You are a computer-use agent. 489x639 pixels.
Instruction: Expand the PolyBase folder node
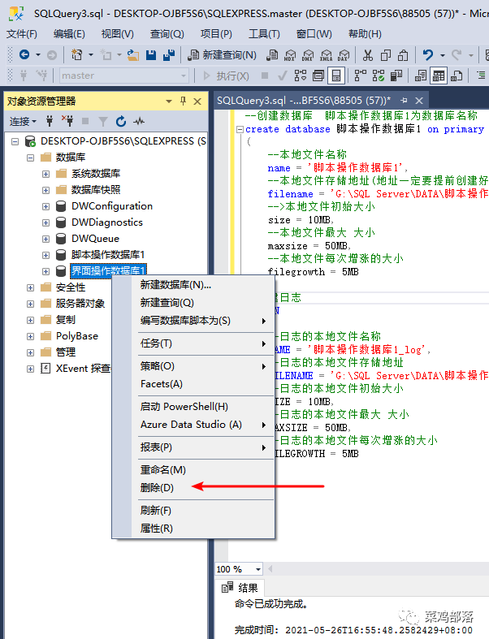coord(31,336)
